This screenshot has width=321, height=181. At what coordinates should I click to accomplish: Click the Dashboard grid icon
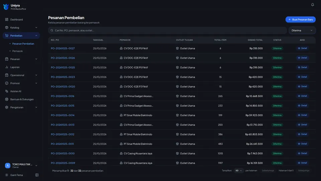point(7,19)
